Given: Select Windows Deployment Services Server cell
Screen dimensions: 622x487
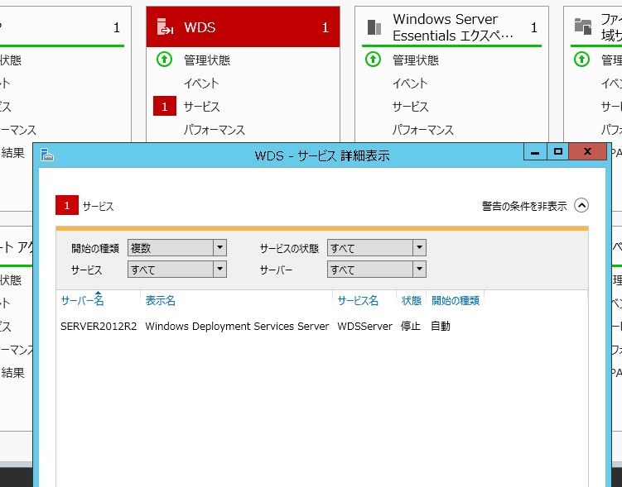Looking at the screenshot, I should point(237,327).
